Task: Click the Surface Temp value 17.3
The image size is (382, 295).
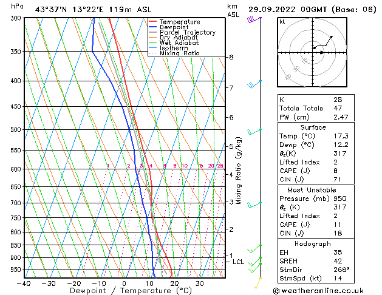Action: click(341, 136)
